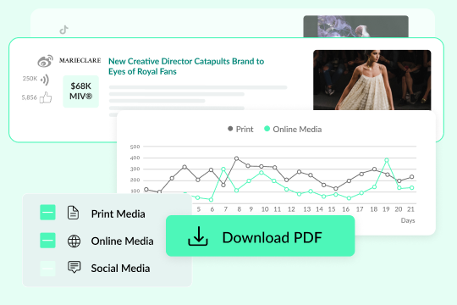Click the thumbs-up likes icon
457x305 pixels.
pyautogui.click(x=46, y=97)
